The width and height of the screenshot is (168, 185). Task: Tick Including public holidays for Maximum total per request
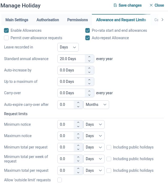(109, 170)
